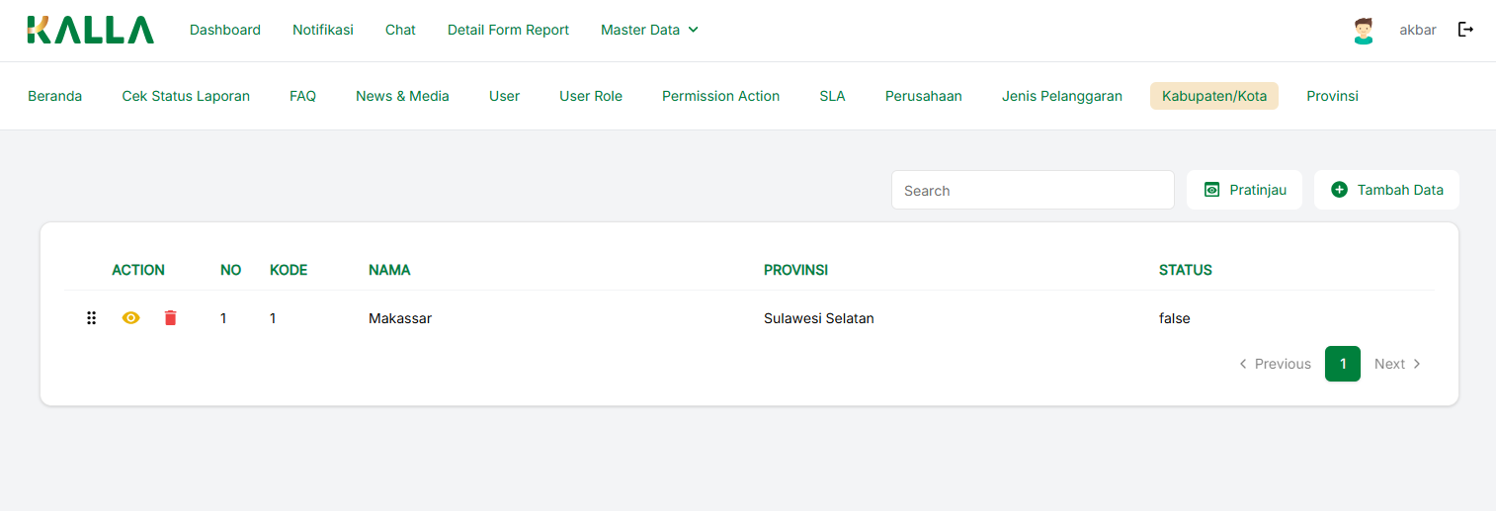Switch to Jenis Pelanggaran tab
Viewport: 1496px width, 511px height.
click(x=1061, y=96)
